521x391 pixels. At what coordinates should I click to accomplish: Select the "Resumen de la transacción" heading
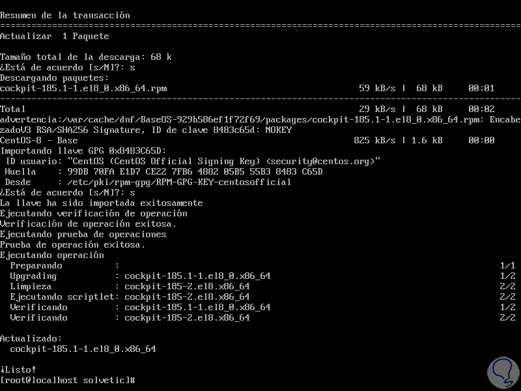tap(64, 15)
